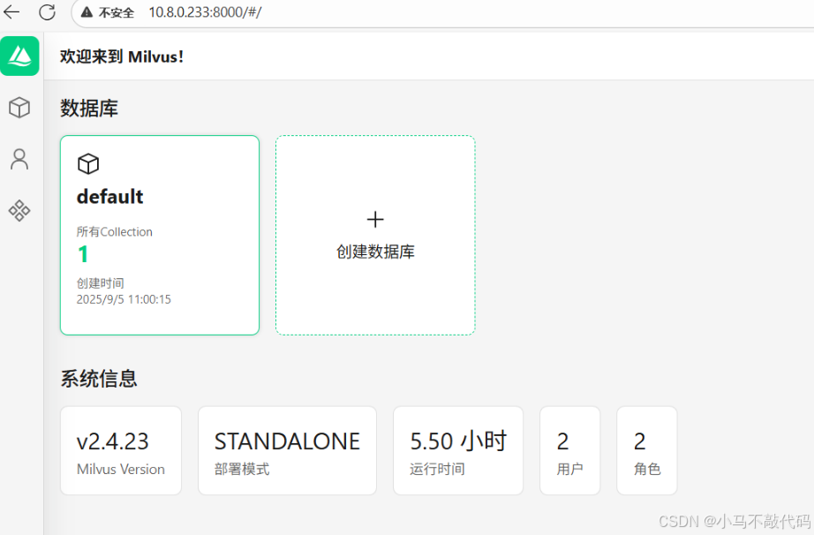Click the STANDALONE 部署模式 card

(x=287, y=450)
